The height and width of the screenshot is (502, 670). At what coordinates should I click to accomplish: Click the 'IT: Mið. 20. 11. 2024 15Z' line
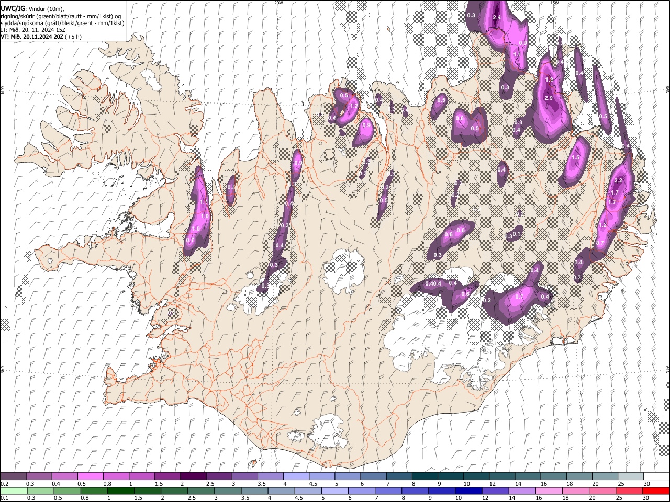(33, 30)
